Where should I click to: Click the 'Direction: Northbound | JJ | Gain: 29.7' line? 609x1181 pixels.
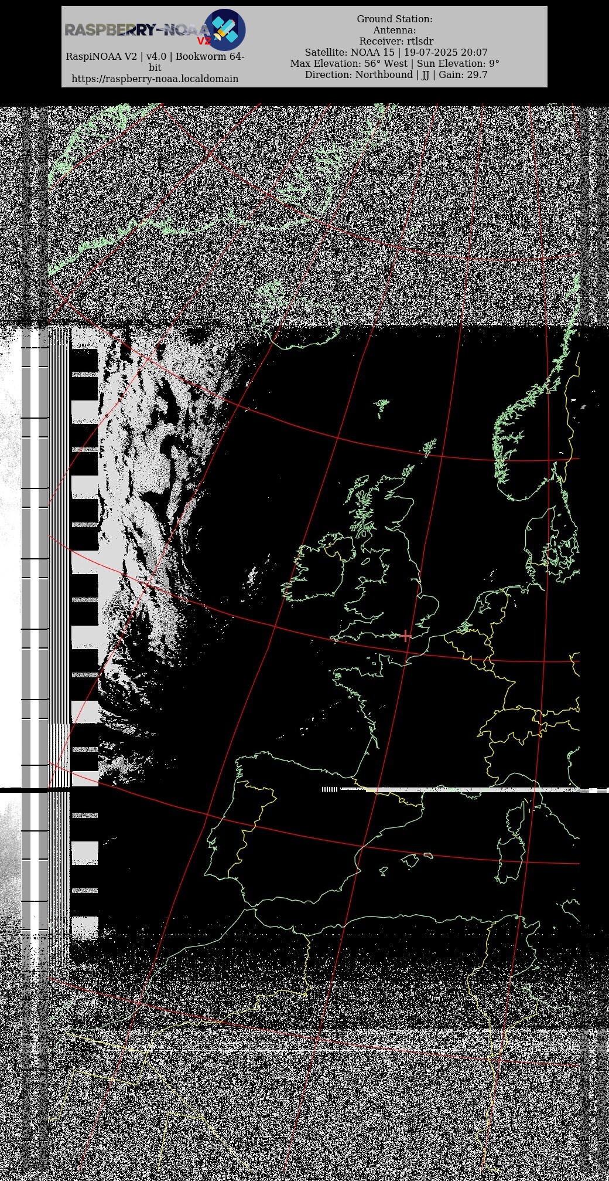coord(396,74)
